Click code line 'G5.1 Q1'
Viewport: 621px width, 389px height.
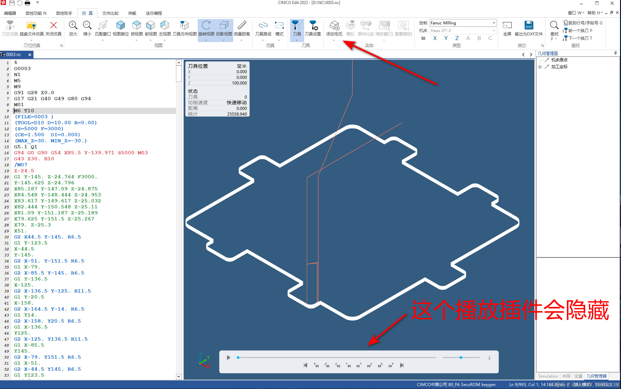coord(26,147)
